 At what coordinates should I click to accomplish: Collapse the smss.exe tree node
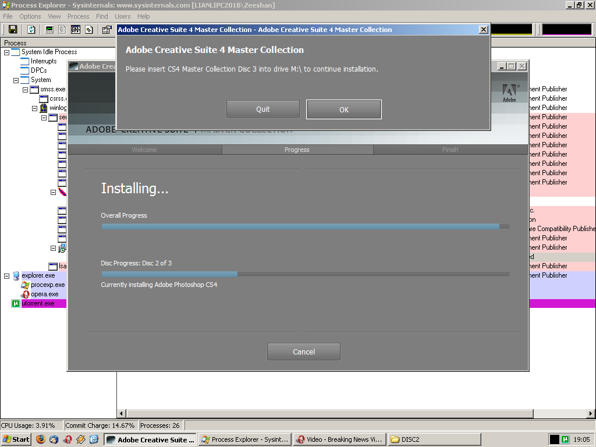25,90
